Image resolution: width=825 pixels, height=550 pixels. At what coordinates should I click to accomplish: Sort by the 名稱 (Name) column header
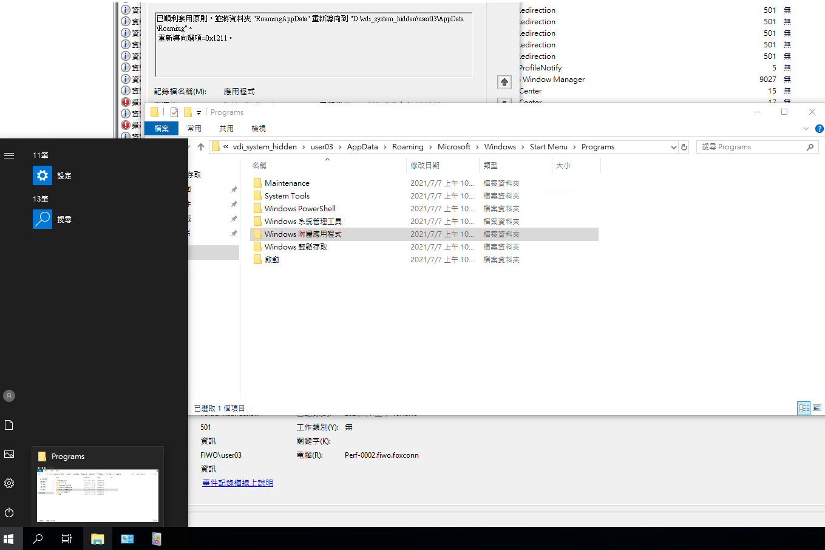tap(328, 165)
